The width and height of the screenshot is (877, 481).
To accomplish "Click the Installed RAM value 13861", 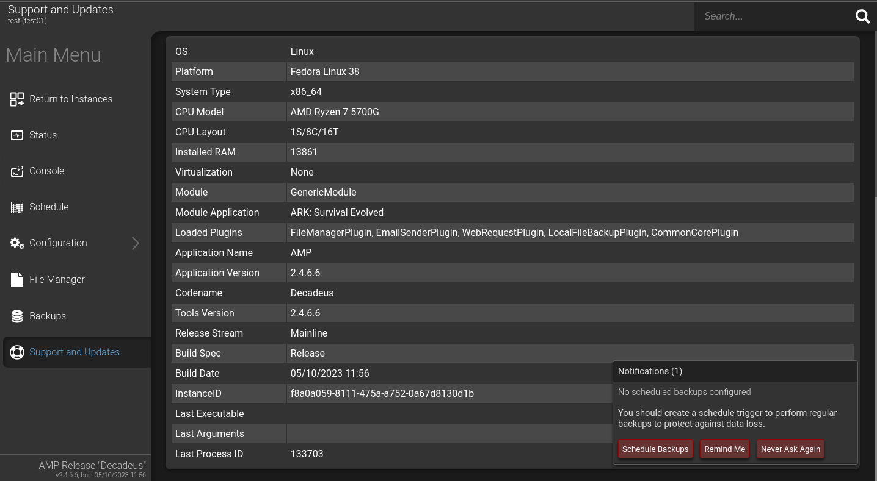I will click(x=304, y=152).
